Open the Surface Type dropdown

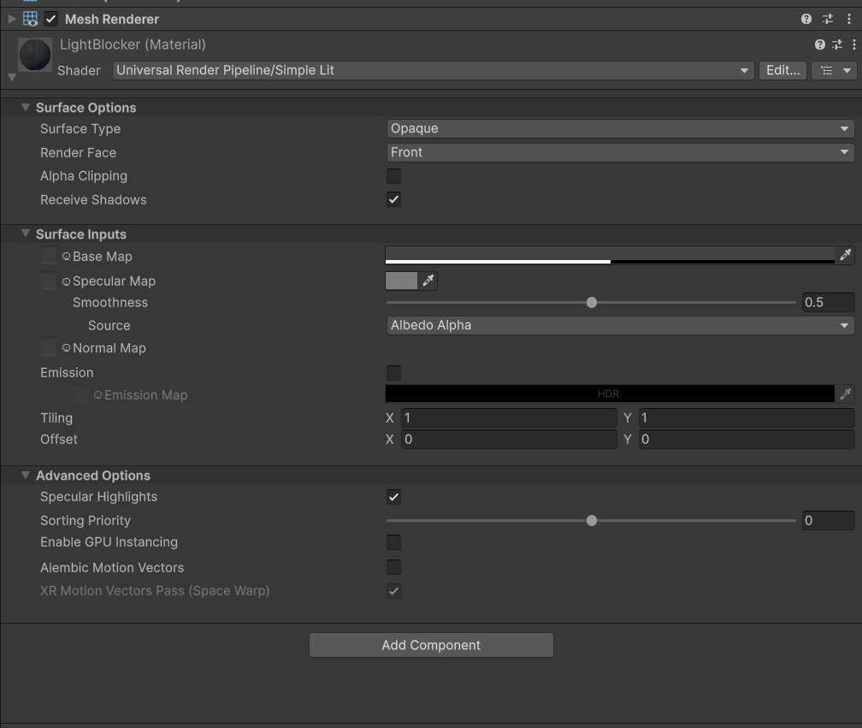pos(620,128)
